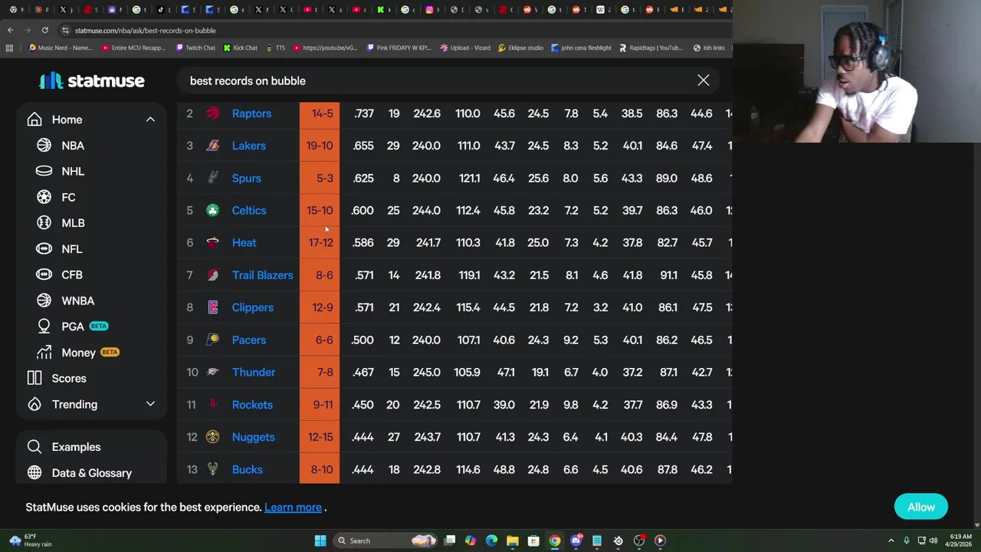Open the Trail Blazers team link
The height and width of the screenshot is (552, 981).
pos(262,275)
